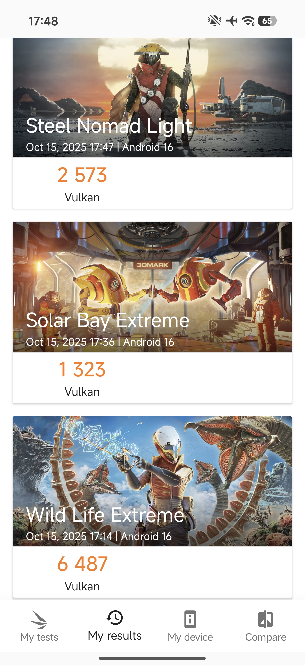The image size is (305, 665).
Task: Open the My device icon
Action: point(190,619)
